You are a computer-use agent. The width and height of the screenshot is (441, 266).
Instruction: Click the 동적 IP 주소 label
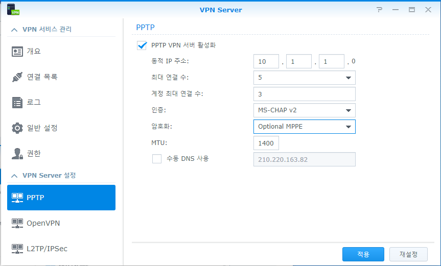pos(170,61)
